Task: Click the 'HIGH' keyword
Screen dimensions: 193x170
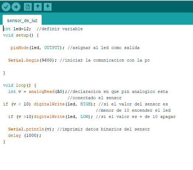Action: click(85, 104)
